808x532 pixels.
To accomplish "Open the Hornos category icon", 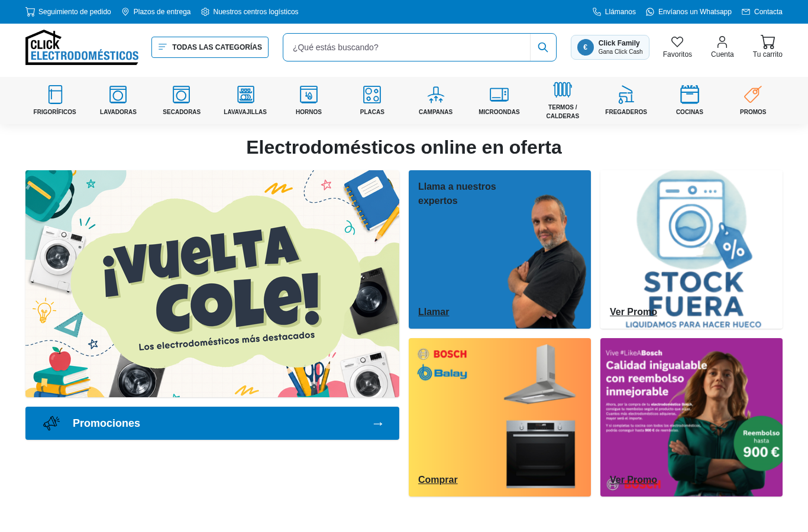I will click(309, 95).
